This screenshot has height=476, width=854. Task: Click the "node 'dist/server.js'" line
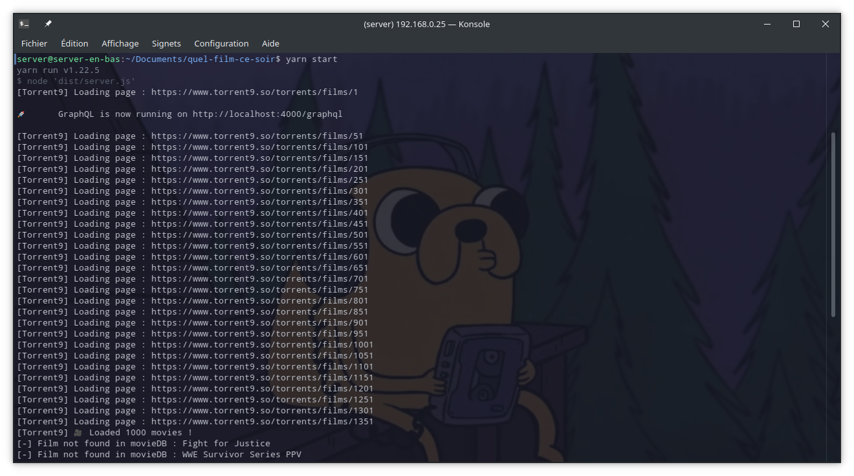76,81
